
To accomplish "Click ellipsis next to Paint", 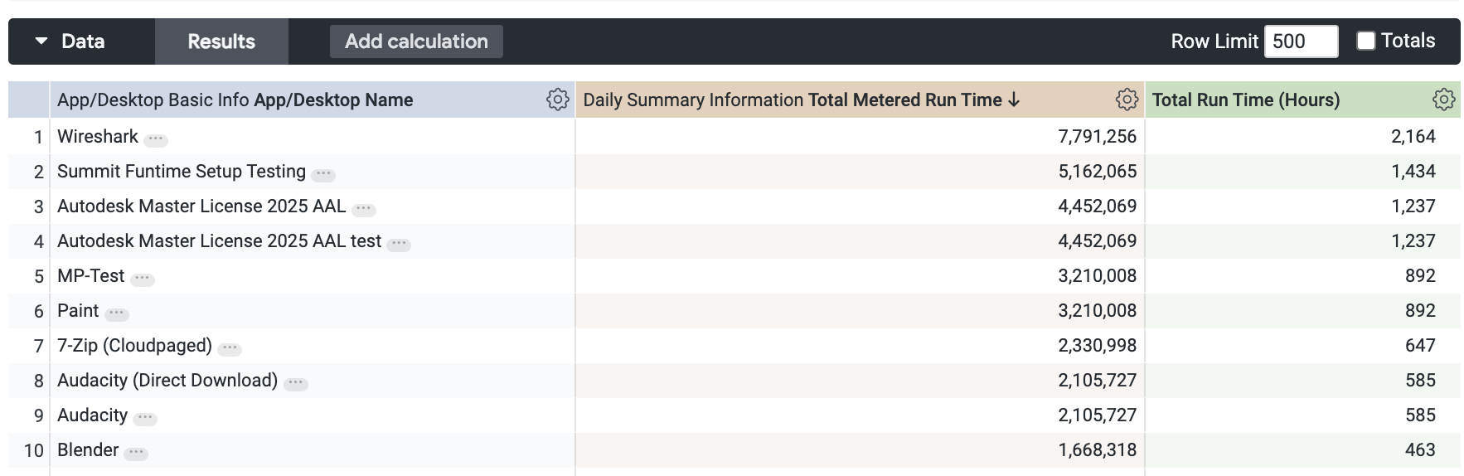I will point(117,313).
